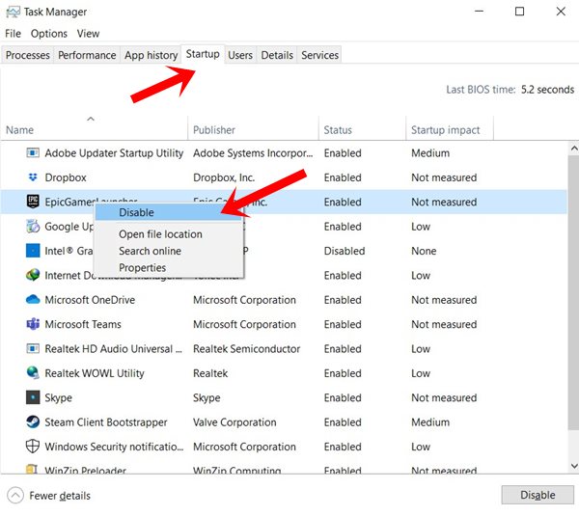The height and width of the screenshot is (516, 579).
Task: Click the Adobe Updater Startup Utility icon
Action: [x=33, y=152]
